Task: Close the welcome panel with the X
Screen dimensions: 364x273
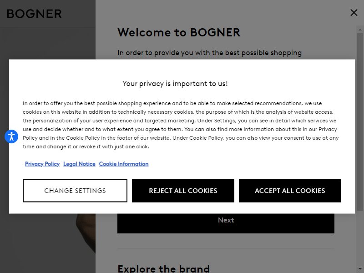Action: click(354, 13)
